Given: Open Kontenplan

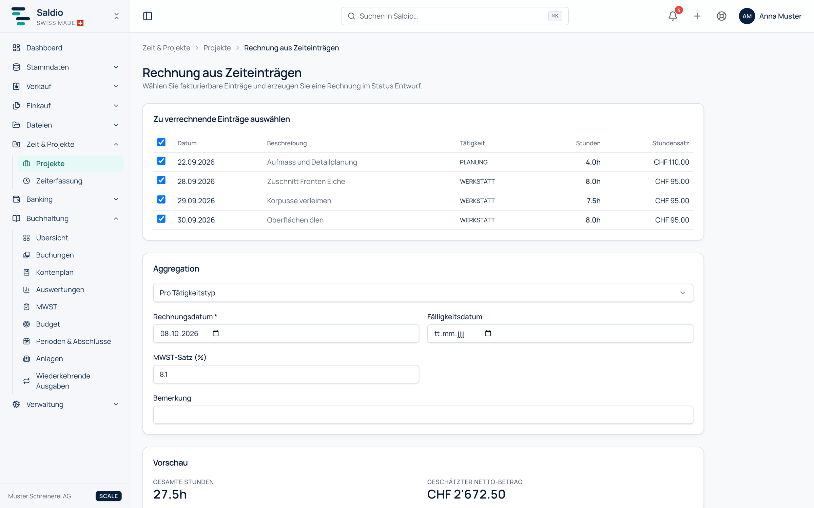Looking at the screenshot, I should 70,272.
